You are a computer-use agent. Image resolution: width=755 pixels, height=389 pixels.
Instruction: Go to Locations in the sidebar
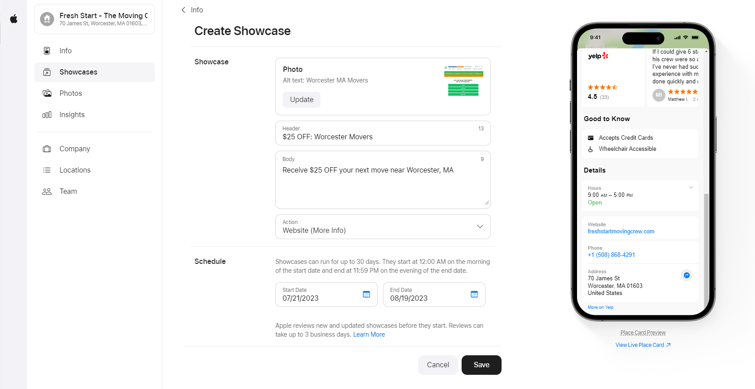(x=75, y=170)
